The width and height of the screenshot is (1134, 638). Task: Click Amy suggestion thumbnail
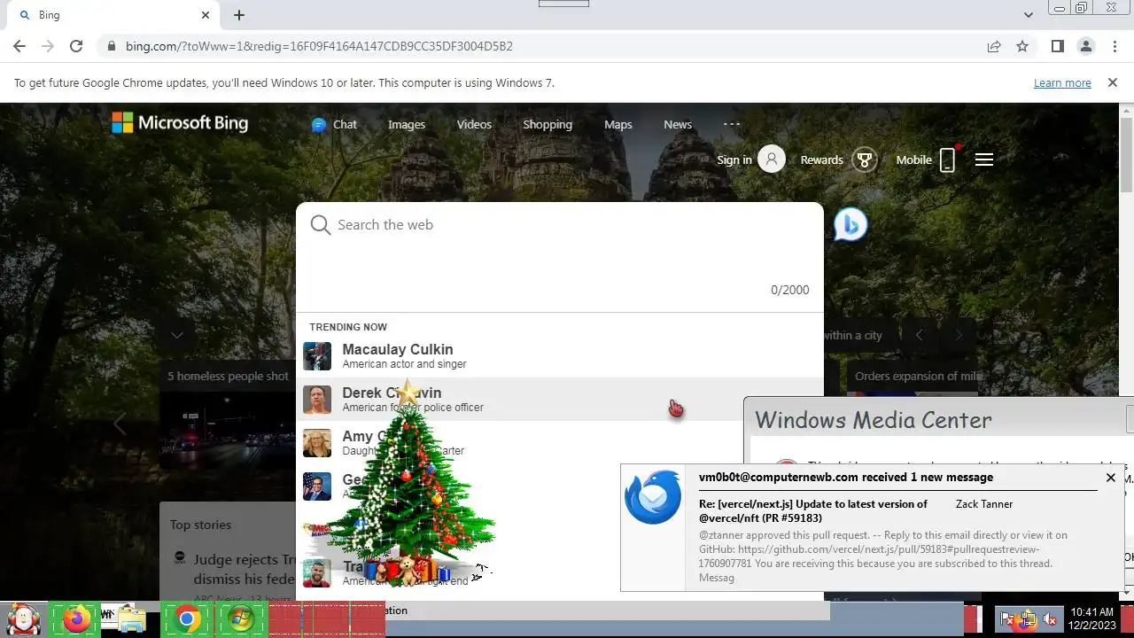pos(317,443)
